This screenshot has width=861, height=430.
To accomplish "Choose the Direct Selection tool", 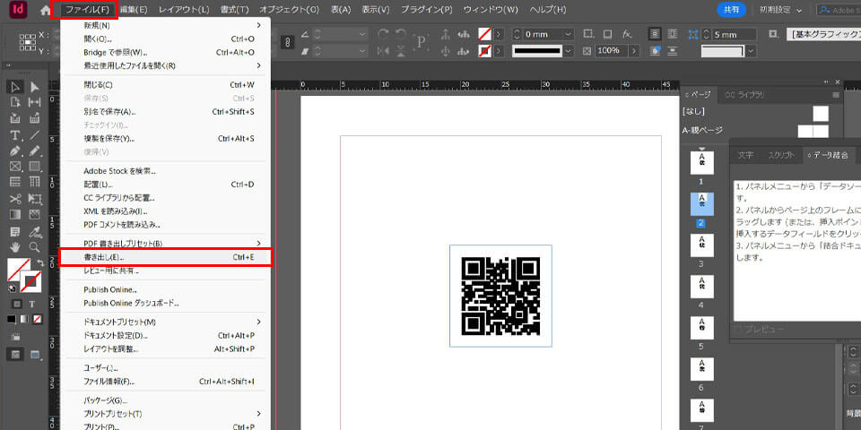I will (35, 87).
